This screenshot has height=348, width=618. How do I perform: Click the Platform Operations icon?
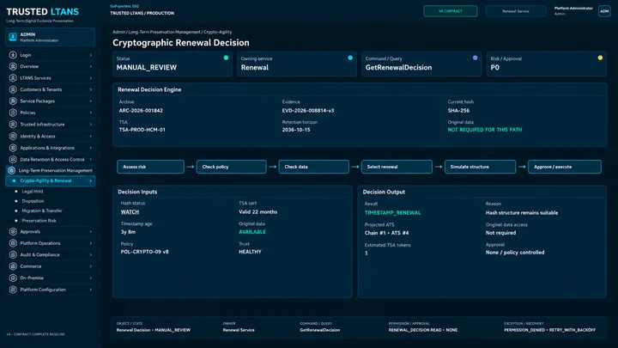tap(13, 243)
